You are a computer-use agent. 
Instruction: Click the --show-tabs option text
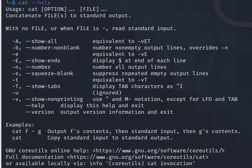43,86
